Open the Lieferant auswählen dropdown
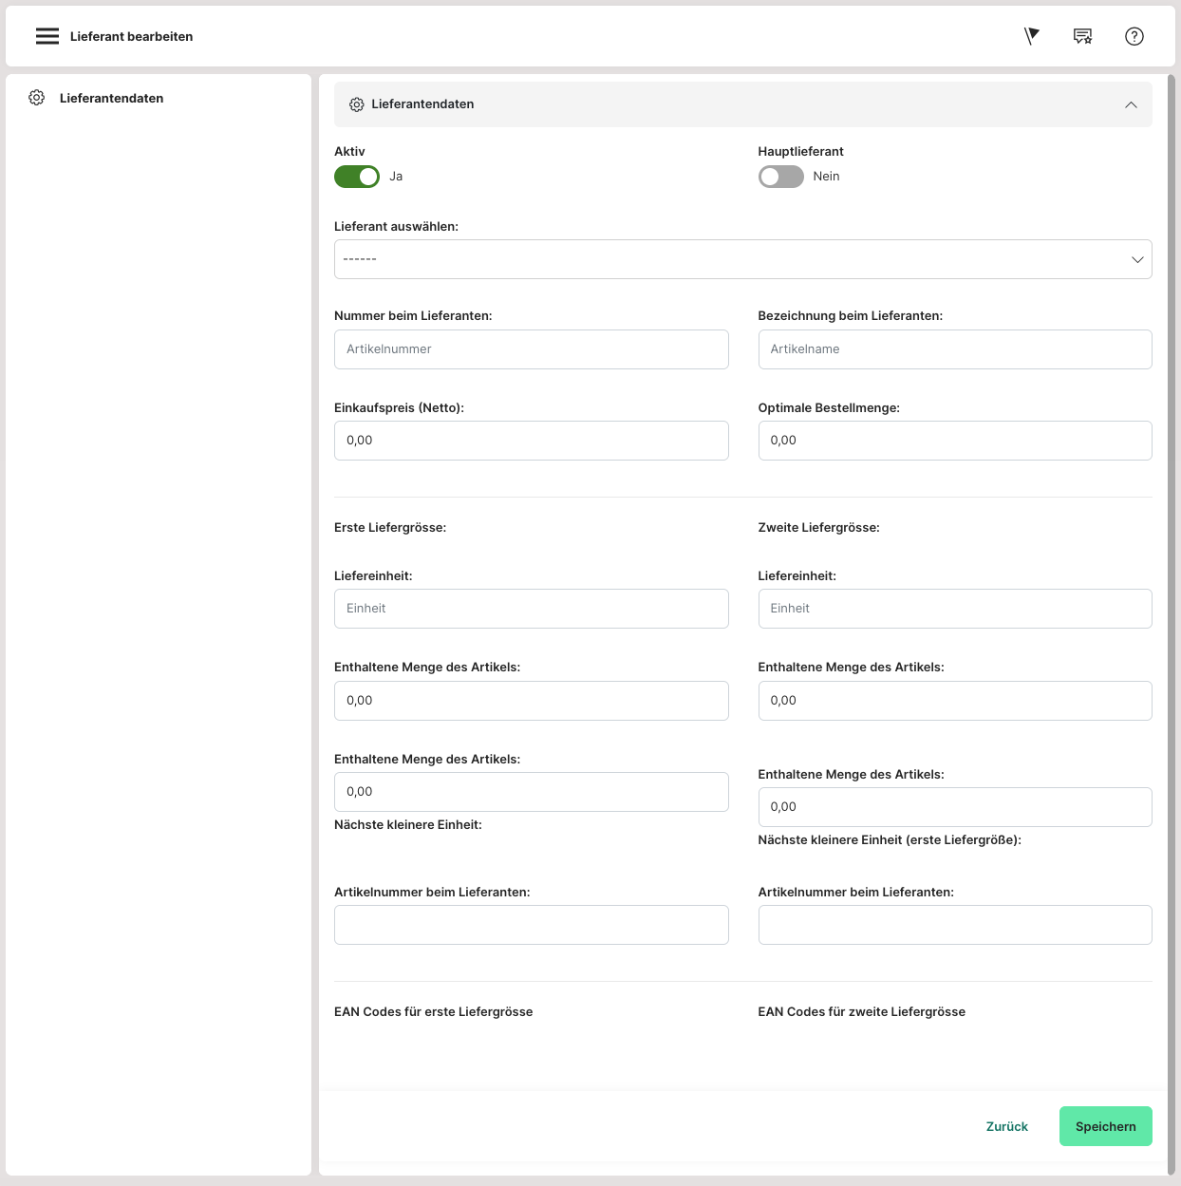 point(742,259)
